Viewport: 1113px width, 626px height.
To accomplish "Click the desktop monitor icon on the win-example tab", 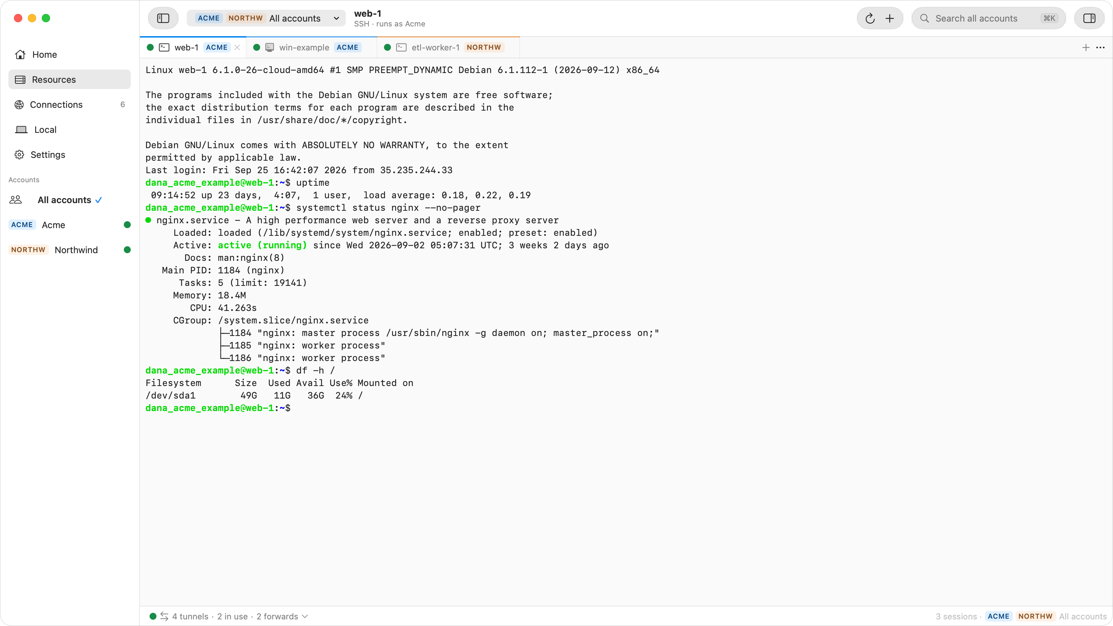I will [x=270, y=48].
